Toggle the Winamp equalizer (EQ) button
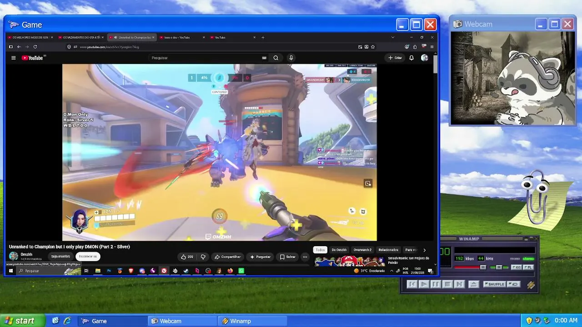The height and width of the screenshot is (327, 582). (x=517, y=268)
